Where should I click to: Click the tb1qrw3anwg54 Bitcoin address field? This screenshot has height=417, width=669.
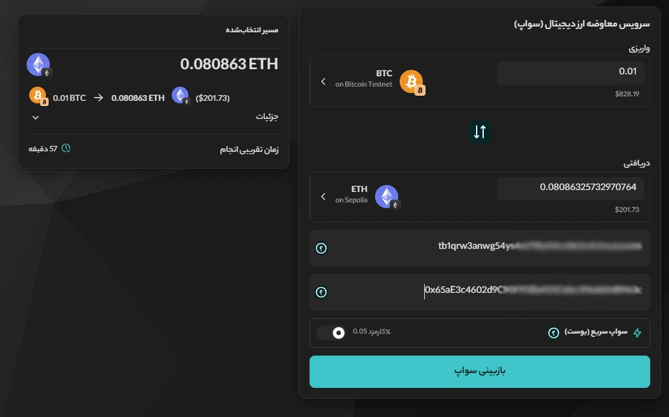pos(479,248)
